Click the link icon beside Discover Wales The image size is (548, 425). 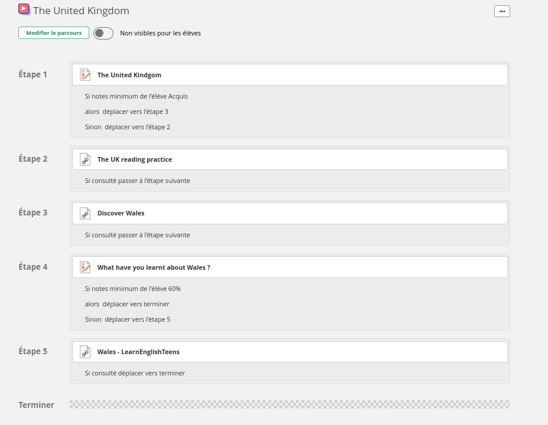coord(85,213)
